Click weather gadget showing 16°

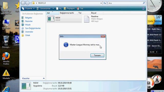point(155,20)
